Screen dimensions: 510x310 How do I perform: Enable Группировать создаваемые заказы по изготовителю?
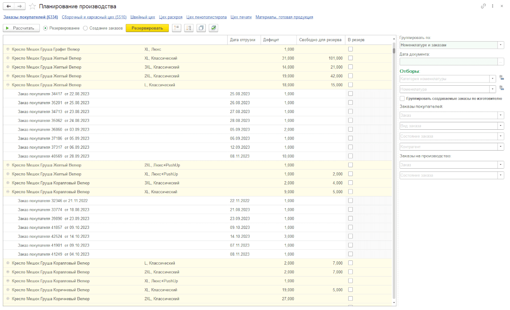402,98
